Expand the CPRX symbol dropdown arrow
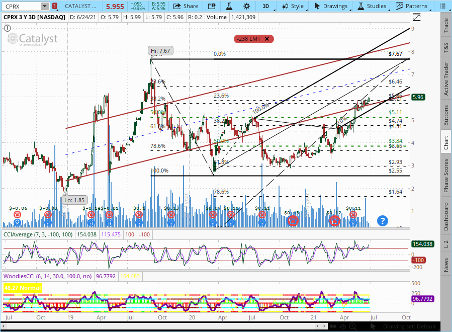 tap(45, 6)
